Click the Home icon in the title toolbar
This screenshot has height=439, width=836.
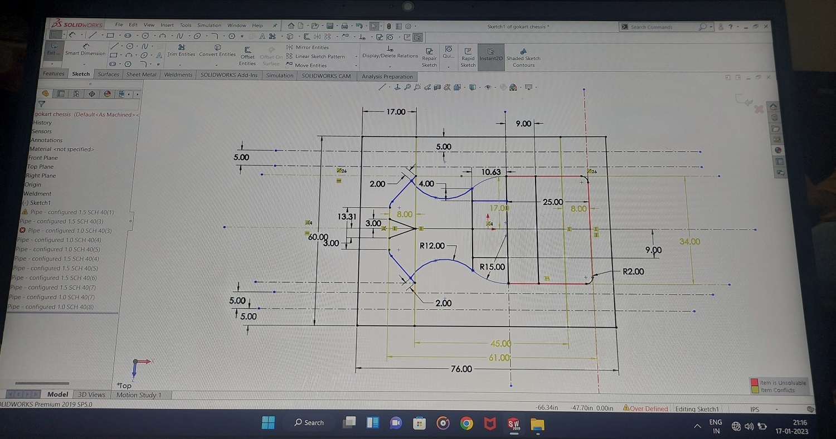tap(291, 26)
